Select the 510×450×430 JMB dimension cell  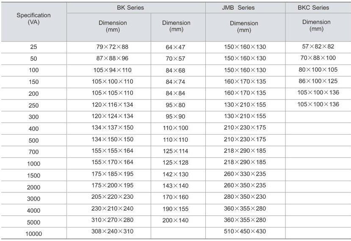245,231
